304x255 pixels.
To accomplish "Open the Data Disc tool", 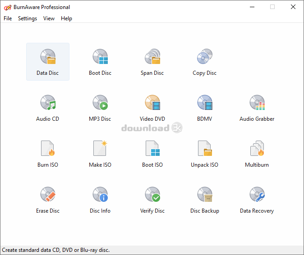I will tap(47, 61).
